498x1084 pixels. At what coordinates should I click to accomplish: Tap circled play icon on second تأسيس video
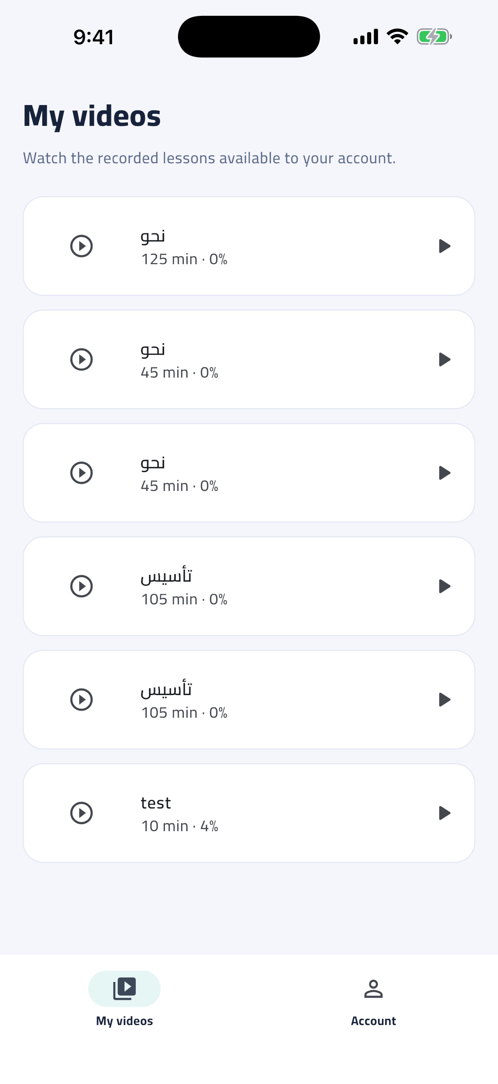[81, 700]
